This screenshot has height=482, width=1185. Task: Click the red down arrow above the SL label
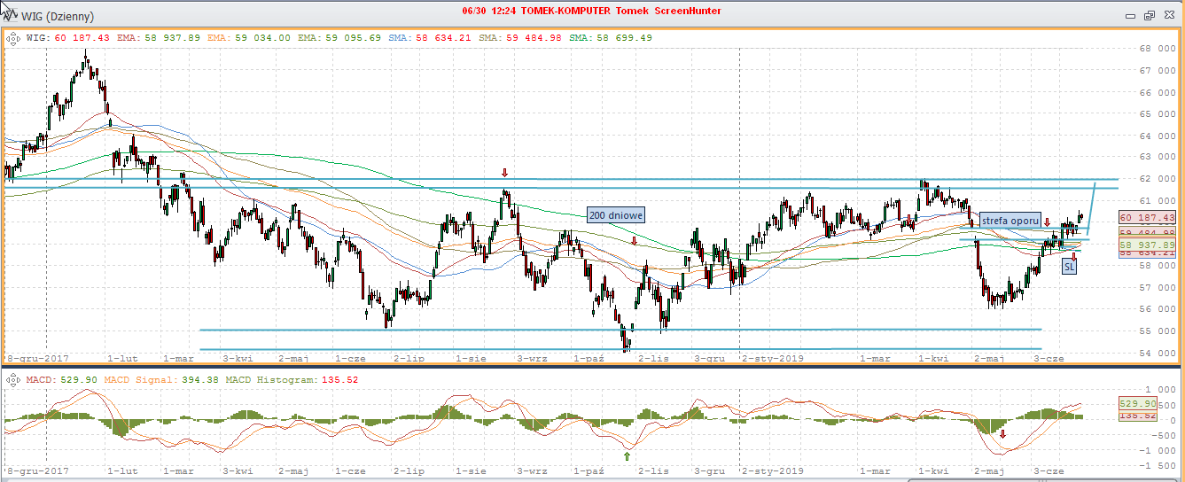click(1074, 255)
